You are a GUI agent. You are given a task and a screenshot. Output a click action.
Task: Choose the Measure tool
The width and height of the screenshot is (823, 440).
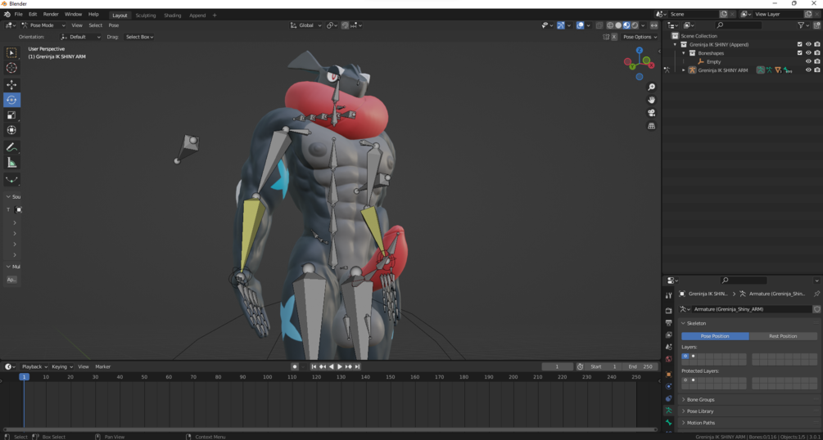pos(11,163)
